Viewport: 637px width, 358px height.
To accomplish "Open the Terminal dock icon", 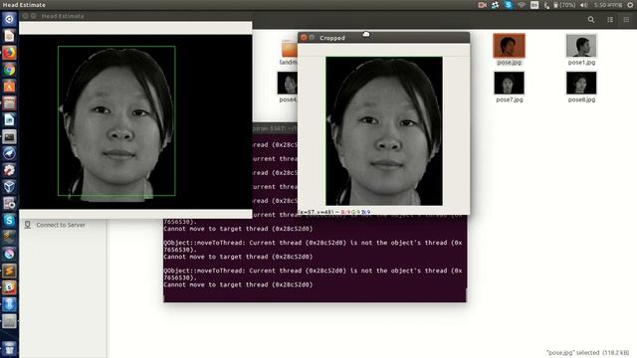I will point(9,136).
